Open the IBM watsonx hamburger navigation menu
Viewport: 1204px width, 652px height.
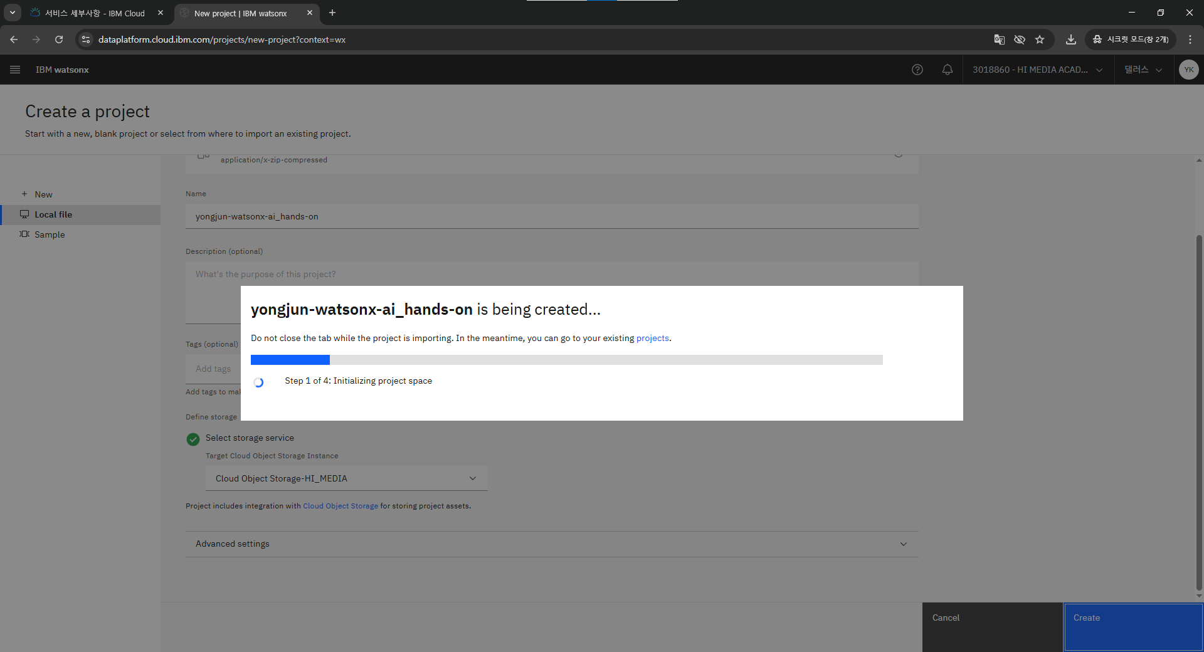tap(15, 70)
